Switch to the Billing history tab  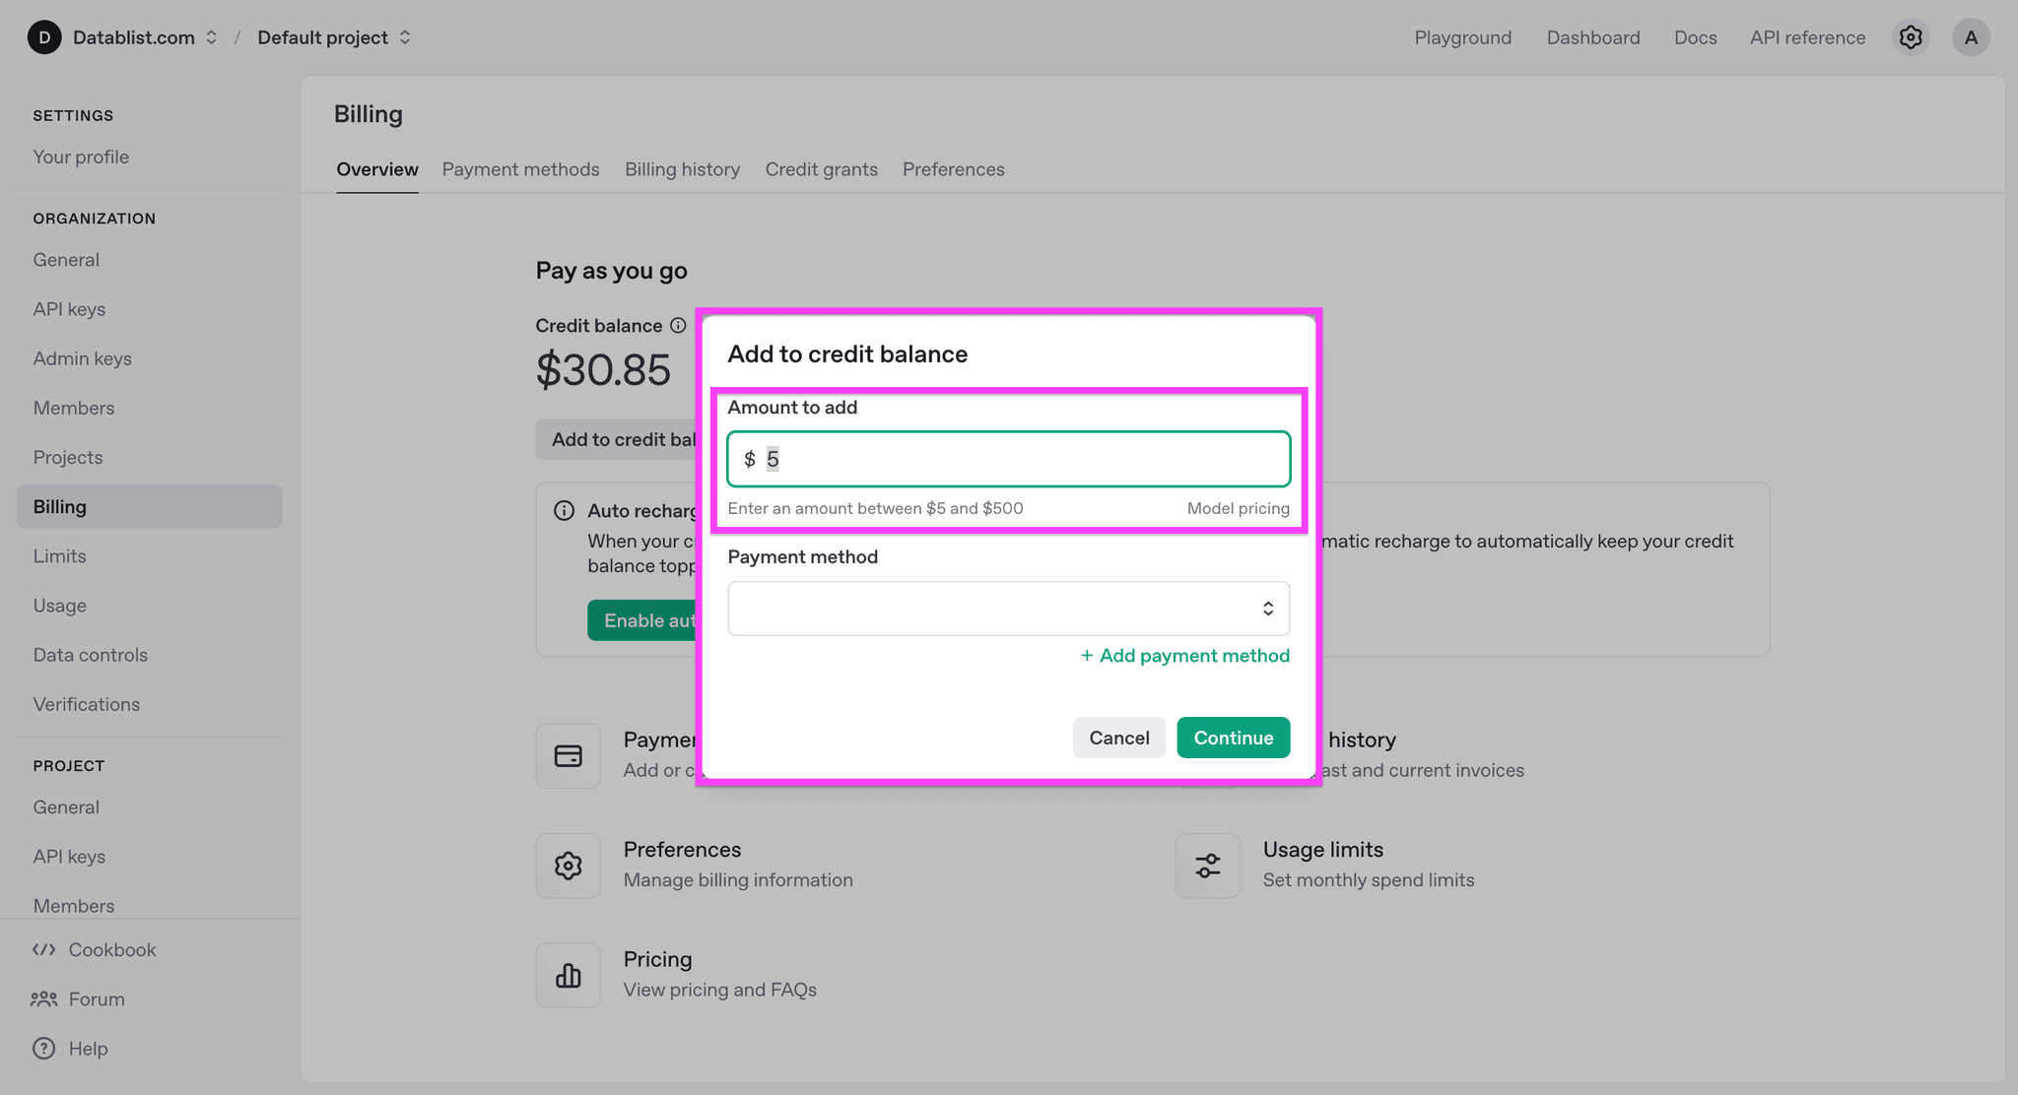682,168
